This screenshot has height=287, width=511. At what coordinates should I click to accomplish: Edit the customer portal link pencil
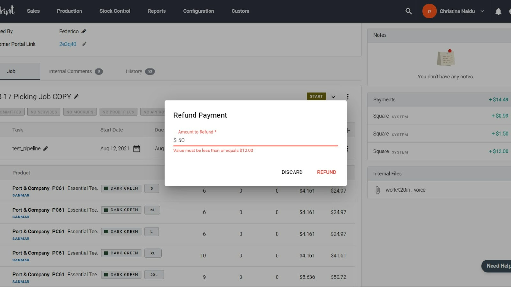point(84,44)
